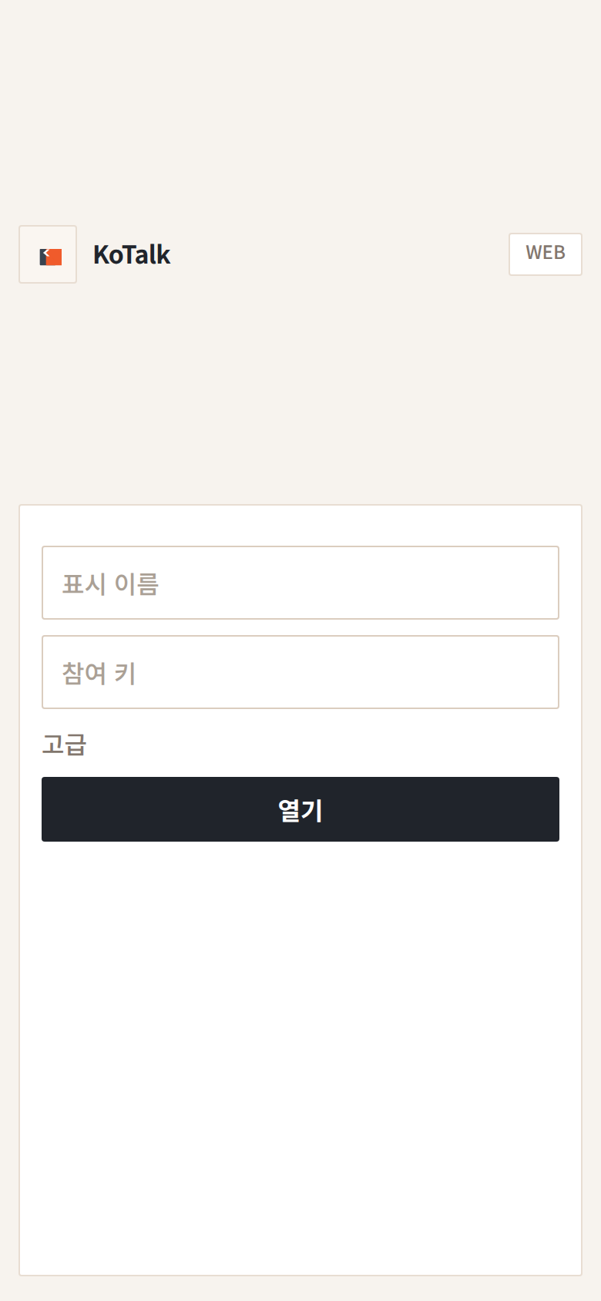The width and height of the screenshot is (601, 1301).
Task: Focus the 표시 이름 display name field
Action: click(x=300, y=583)
